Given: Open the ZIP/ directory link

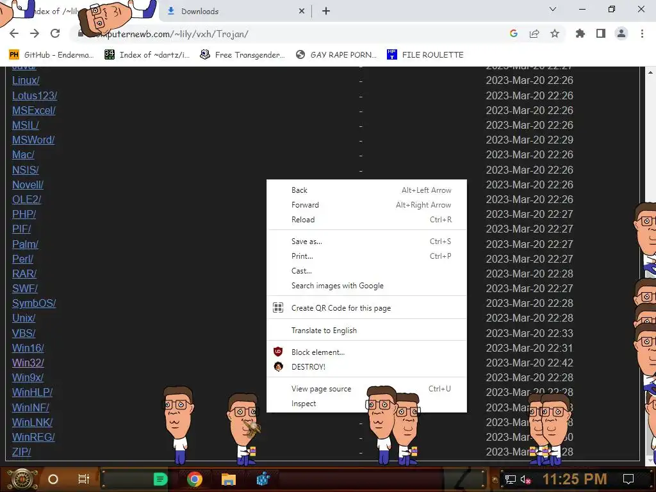Looking at the screenshot, I should 21,452.
